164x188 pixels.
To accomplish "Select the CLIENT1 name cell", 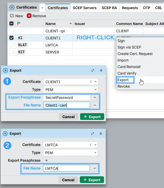I will (x=58, y=38).
